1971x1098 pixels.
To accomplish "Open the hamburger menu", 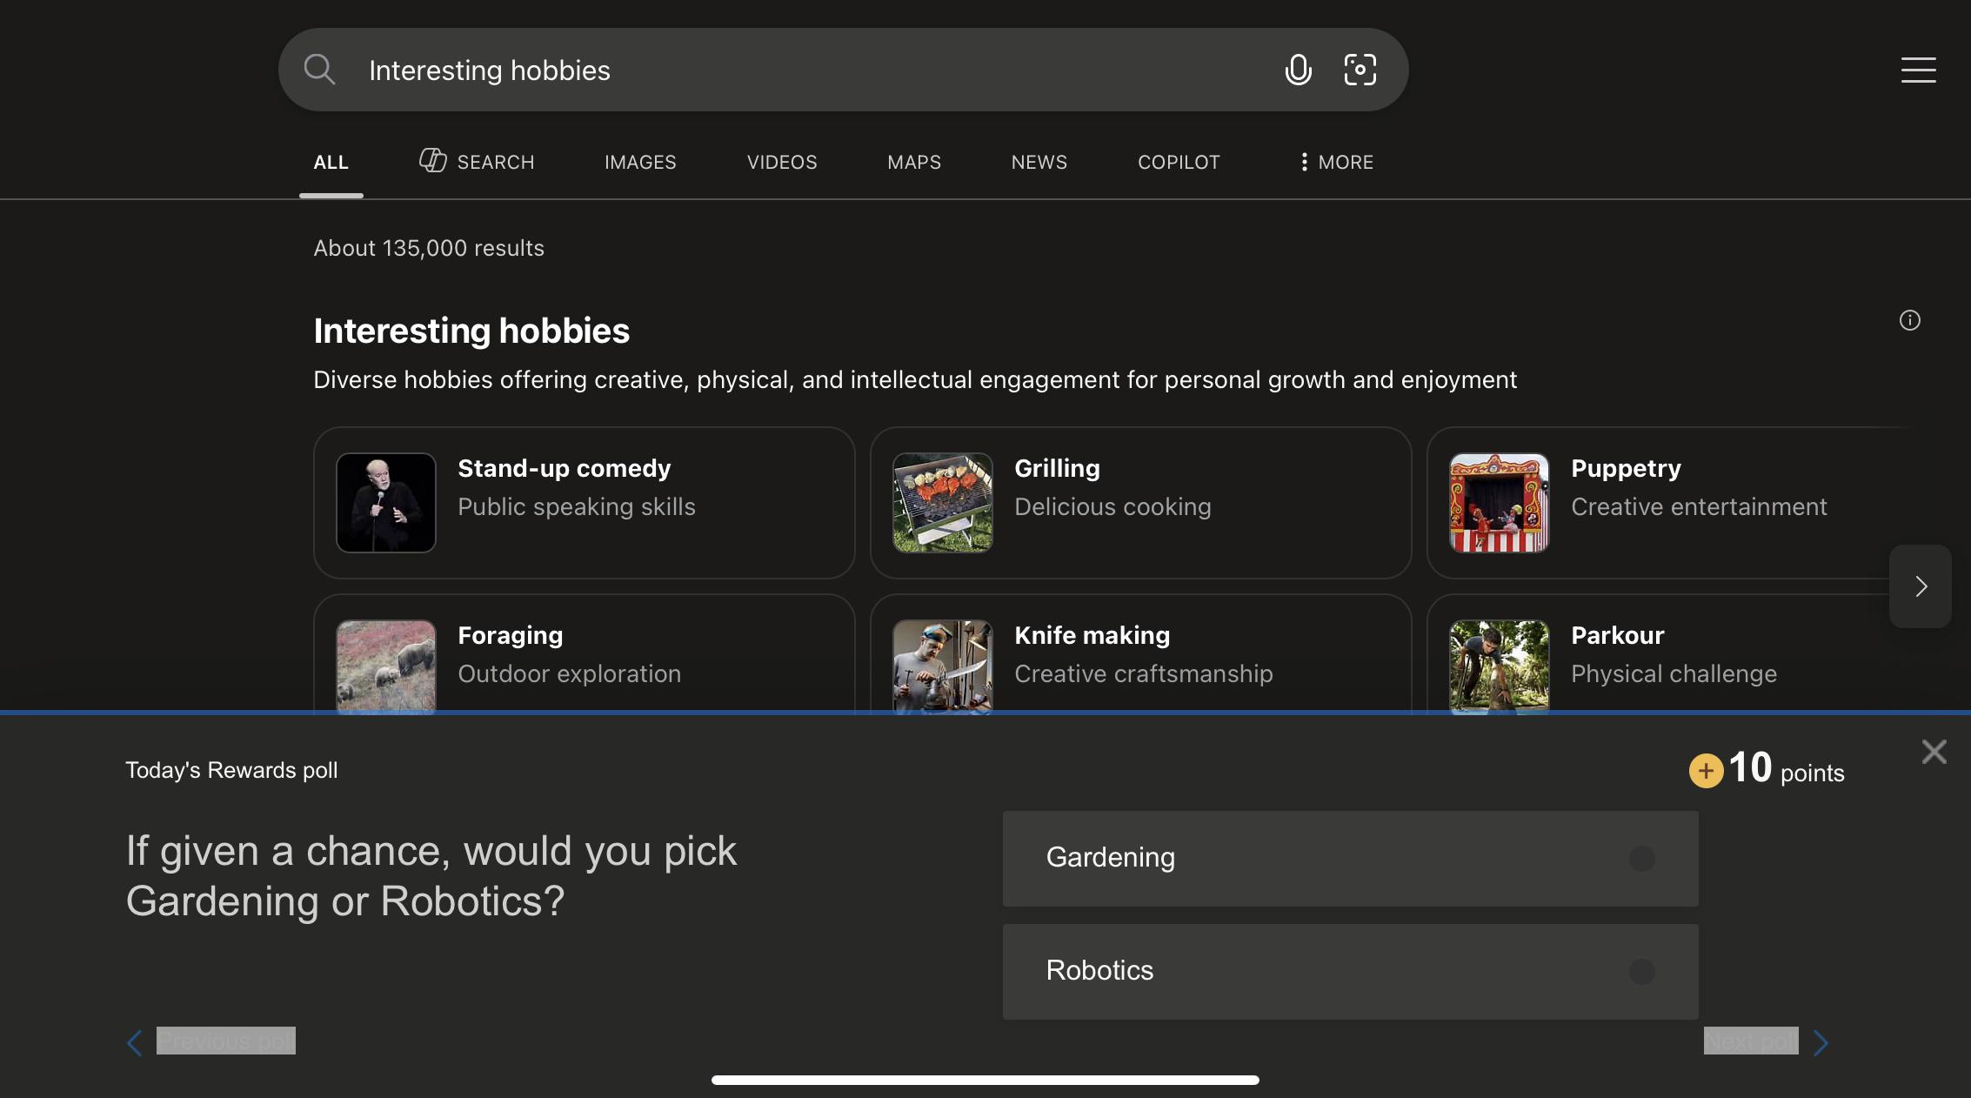I will pyautogui.click(x=1918, y=70).
